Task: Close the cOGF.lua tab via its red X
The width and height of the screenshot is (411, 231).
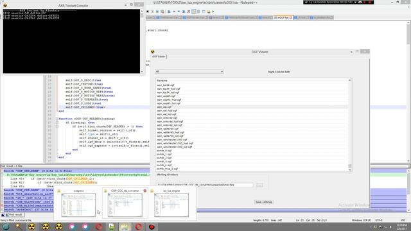Action: (x=291, y=17)
